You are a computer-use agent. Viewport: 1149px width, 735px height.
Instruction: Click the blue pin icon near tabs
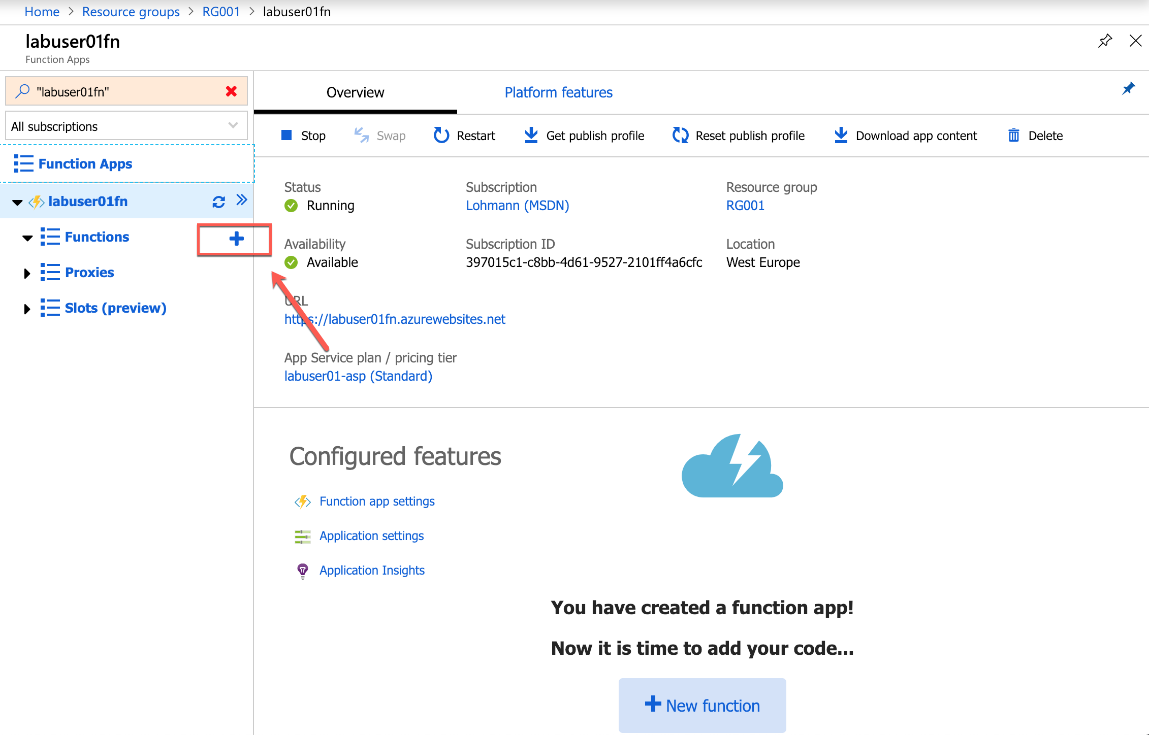point(1128,89)
